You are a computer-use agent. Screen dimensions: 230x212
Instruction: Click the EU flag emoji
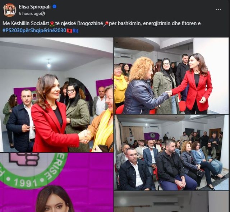point(75,31)
